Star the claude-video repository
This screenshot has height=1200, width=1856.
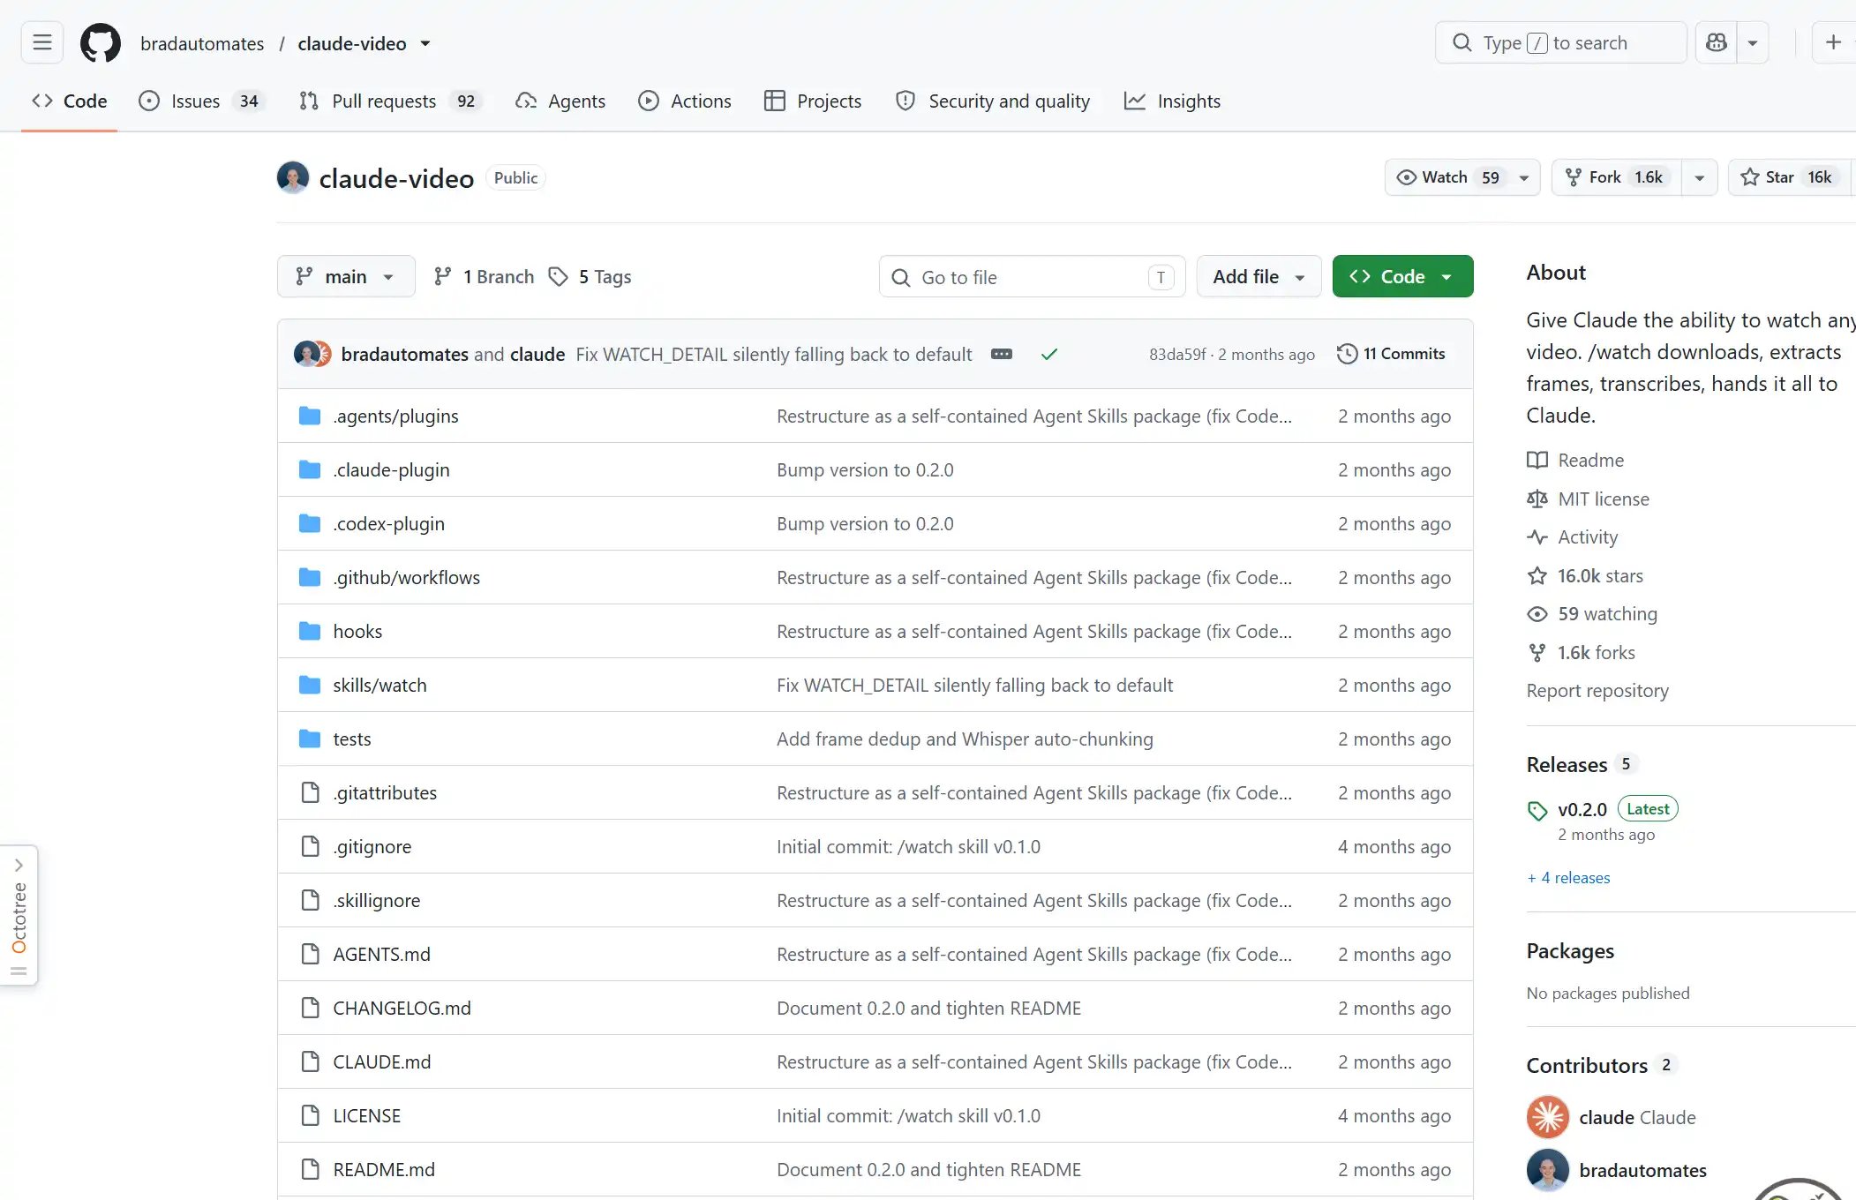pos(1789,177)
